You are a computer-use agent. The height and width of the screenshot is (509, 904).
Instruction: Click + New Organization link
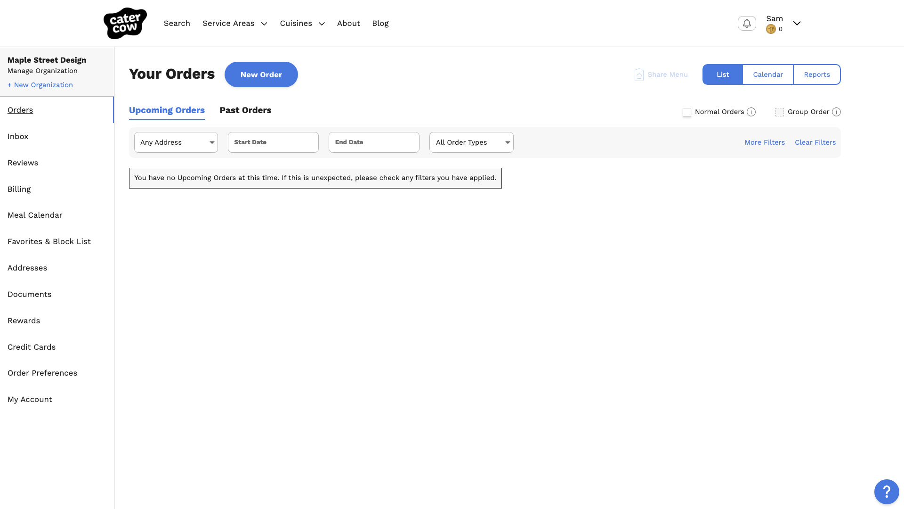[40, 85]
